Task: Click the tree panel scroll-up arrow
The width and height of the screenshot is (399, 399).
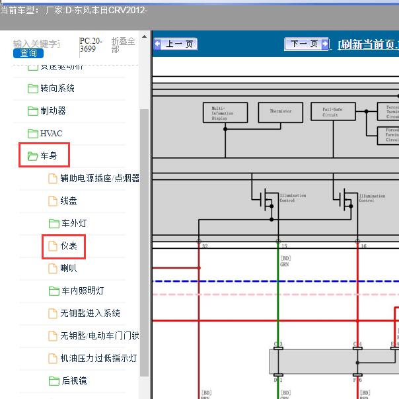Action: point(144,36)
